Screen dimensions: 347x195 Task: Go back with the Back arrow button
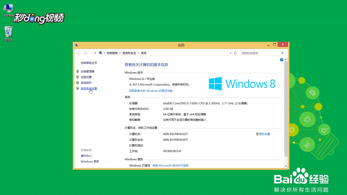click(x=78, y=53)
